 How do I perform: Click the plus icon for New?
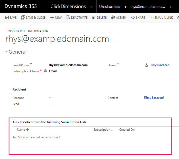point(52,17)
